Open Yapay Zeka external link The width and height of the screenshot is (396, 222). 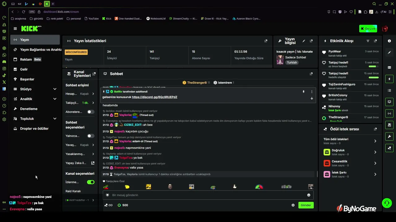point(80,163)
